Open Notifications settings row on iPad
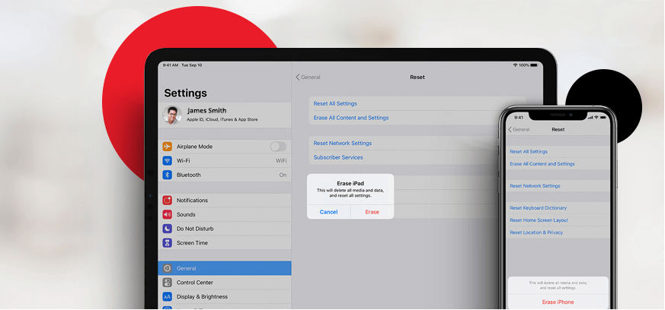665x310 pixels. [225, 200]
